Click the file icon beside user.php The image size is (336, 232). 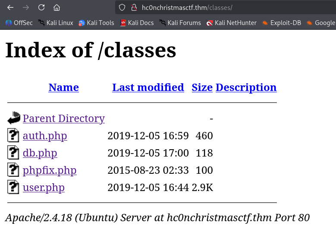click(14, 188)
